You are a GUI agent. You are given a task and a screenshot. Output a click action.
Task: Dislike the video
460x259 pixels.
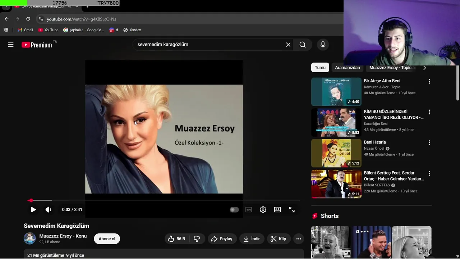[197, 239]
